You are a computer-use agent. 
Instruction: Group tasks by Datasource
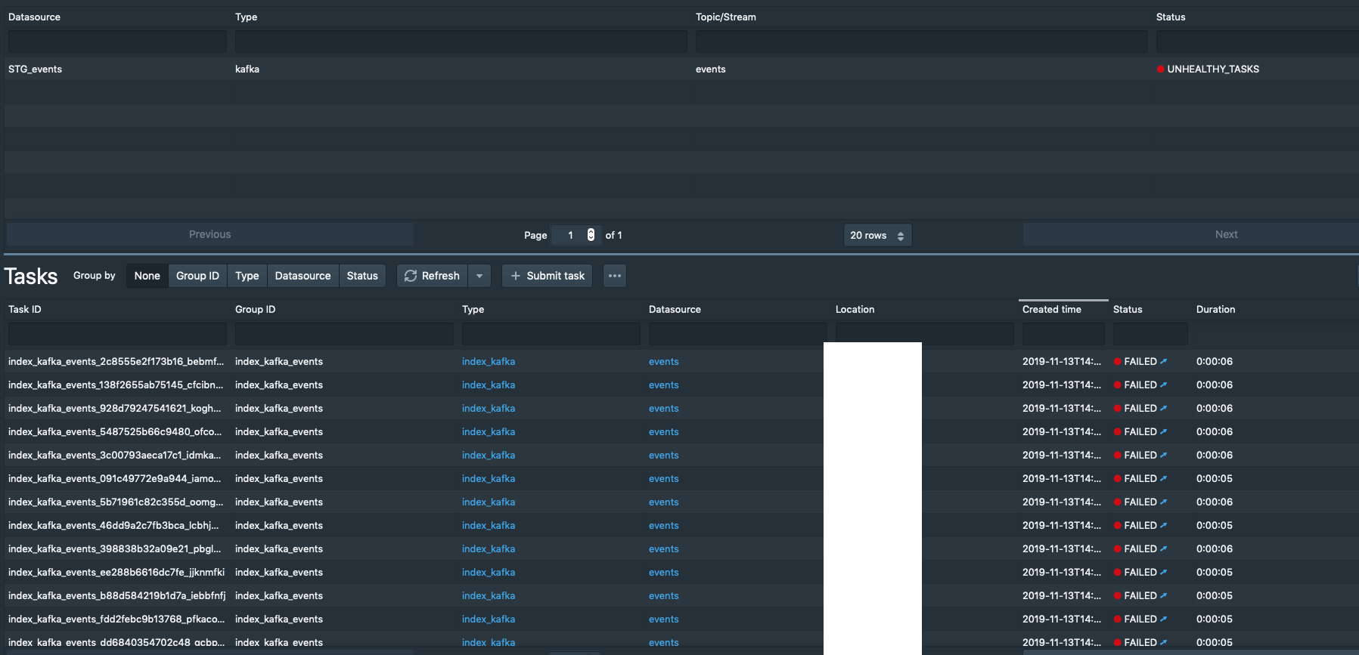[x=303, y=276]
